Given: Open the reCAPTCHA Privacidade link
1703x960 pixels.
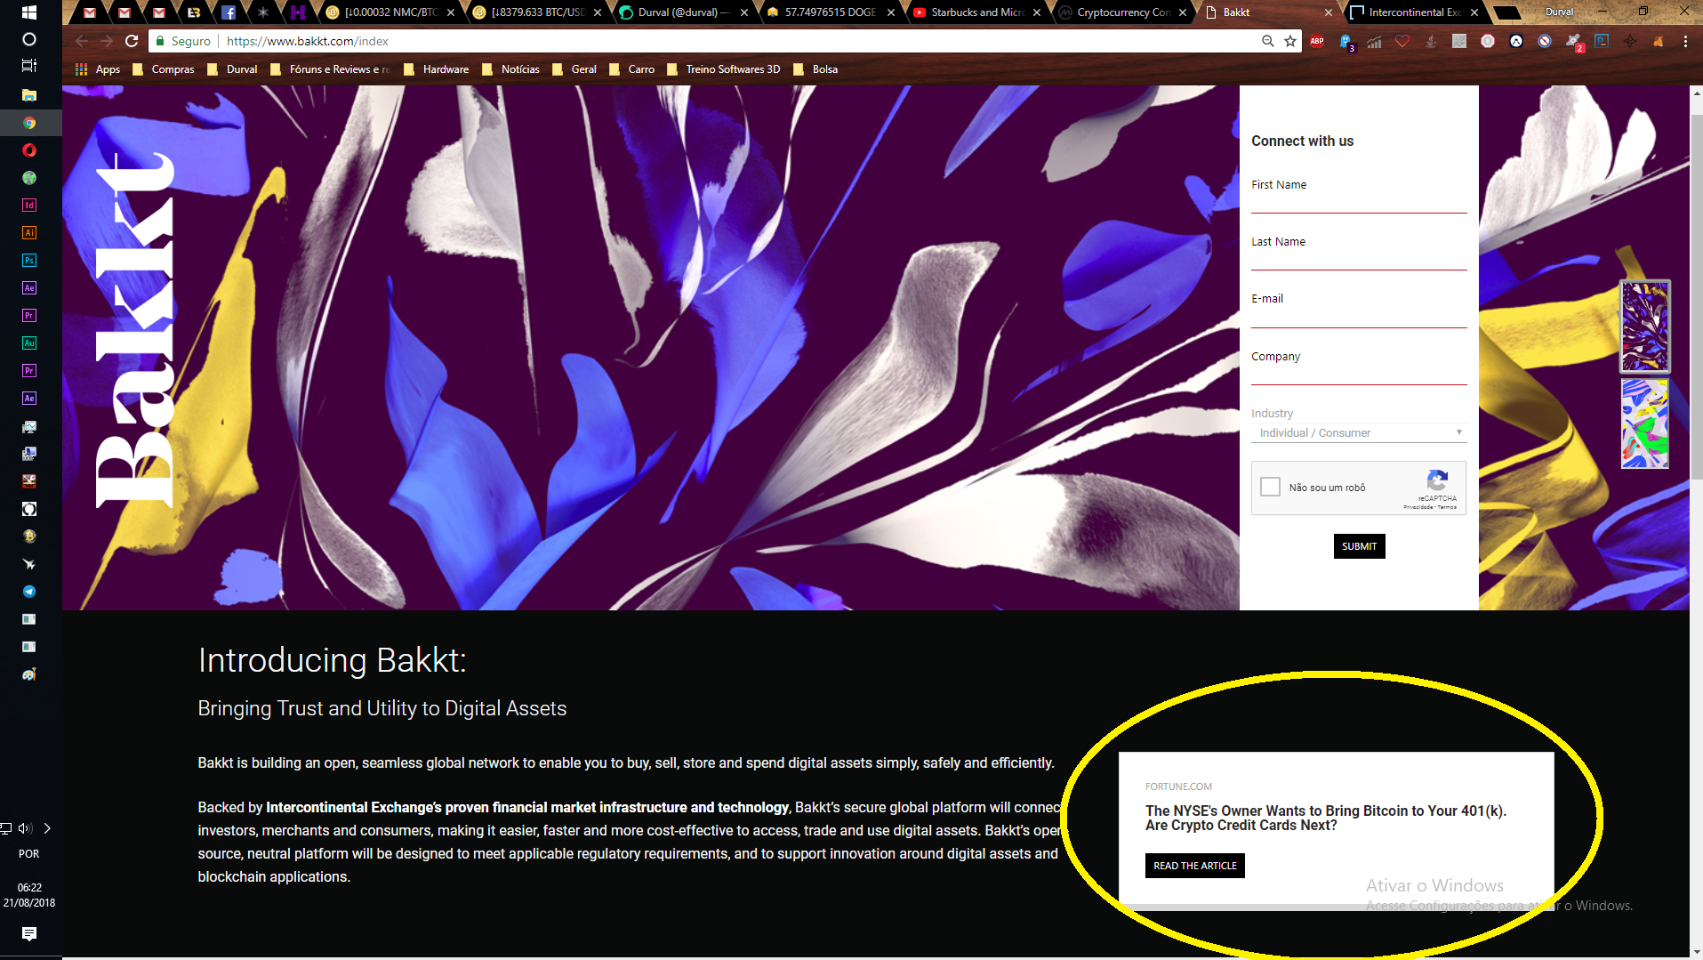Looking at the screenshot, I should coord(1418,507).
